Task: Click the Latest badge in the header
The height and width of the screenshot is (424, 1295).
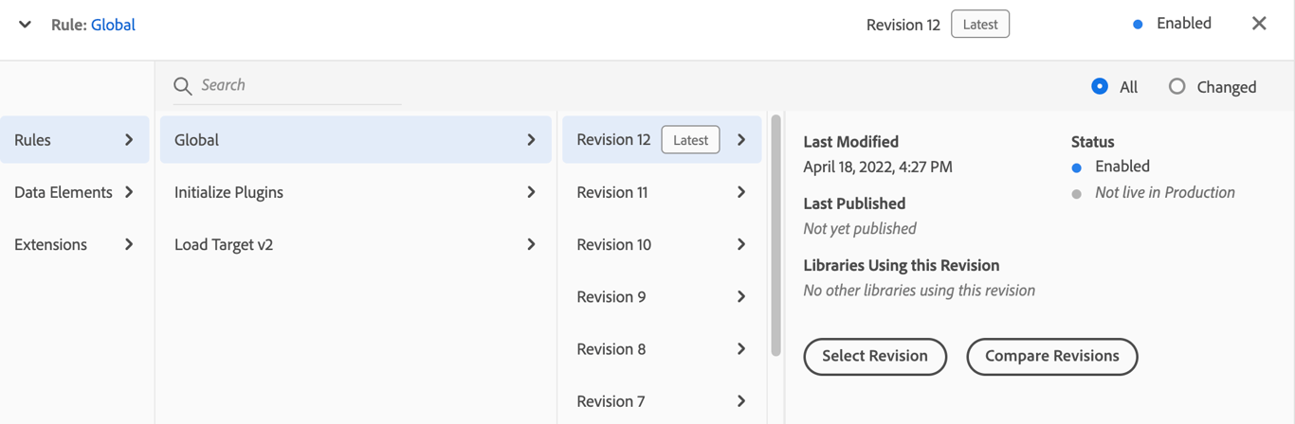Action: (x=979, y=25)
